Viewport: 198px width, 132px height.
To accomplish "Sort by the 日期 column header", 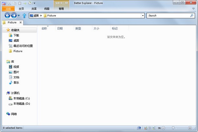I will 60,29.
